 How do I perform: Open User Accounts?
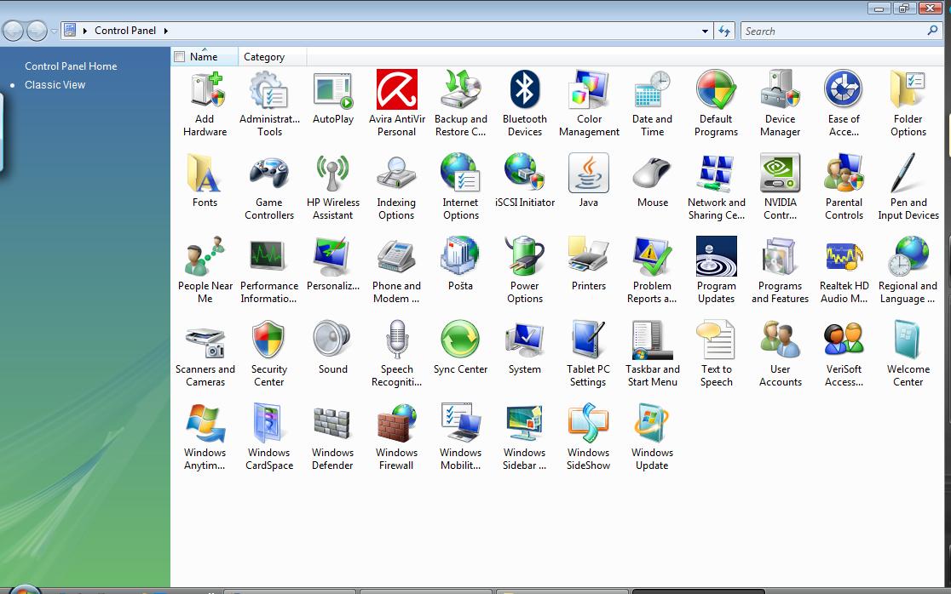pyautogui.click(x=780, y=341)
